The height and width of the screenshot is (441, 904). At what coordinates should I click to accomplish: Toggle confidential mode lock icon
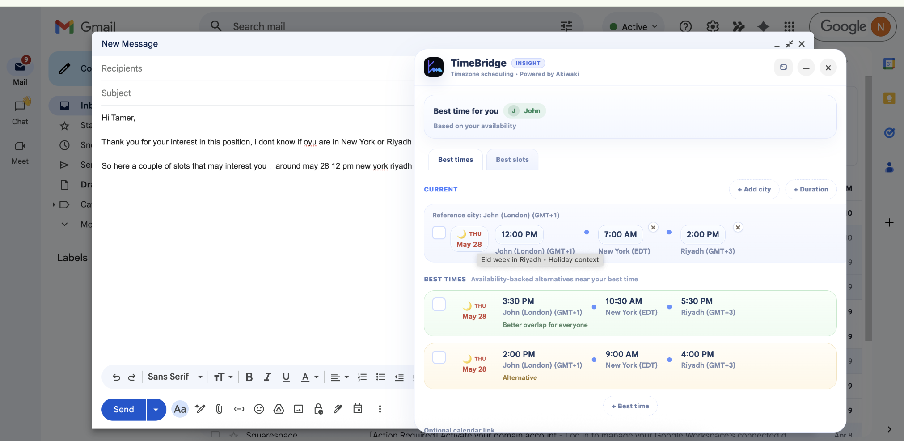tap(318, 409)
